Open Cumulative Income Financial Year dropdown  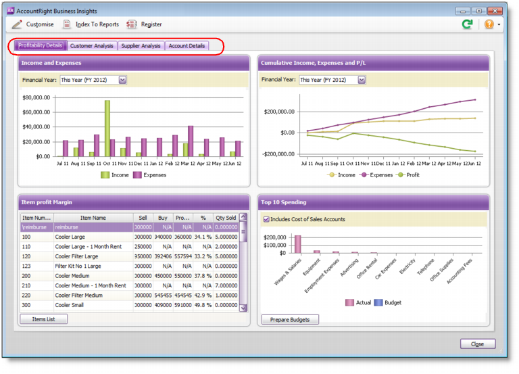click(362, 80)
